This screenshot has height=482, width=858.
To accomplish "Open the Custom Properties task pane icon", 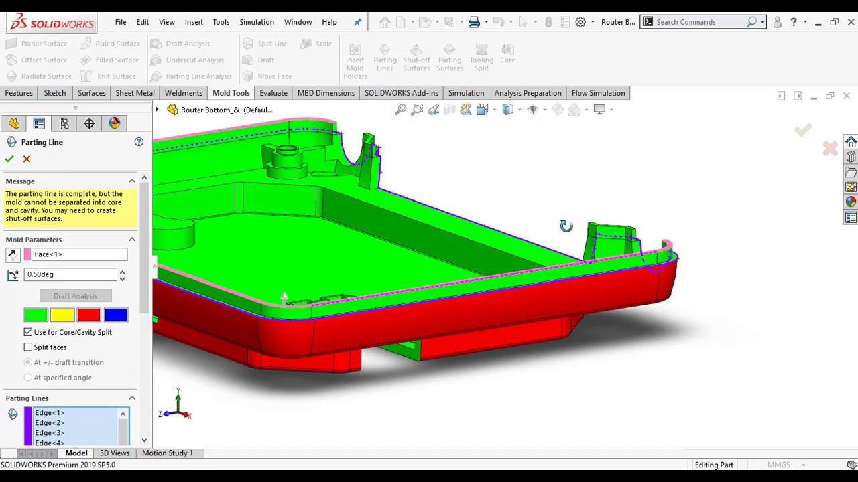I will pos(851,217).
